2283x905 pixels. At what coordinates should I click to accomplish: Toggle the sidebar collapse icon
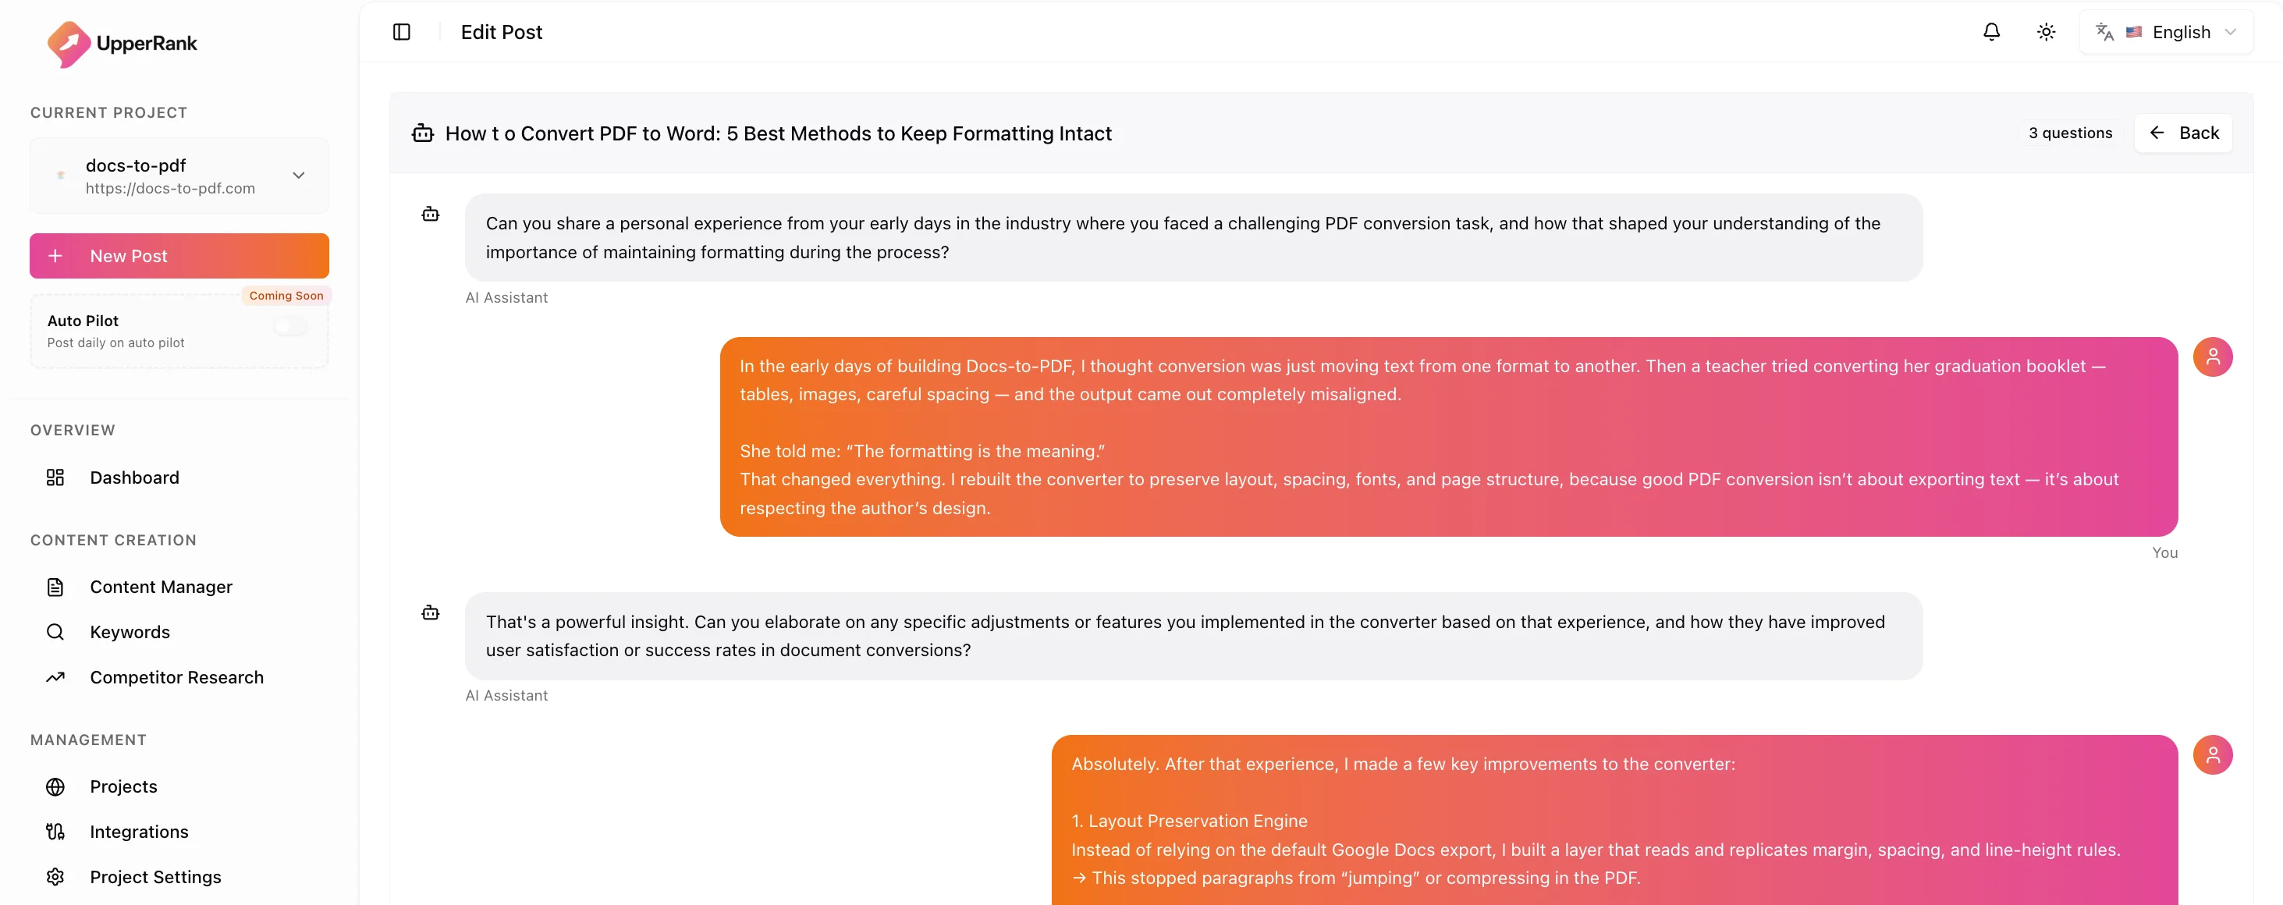pos(402,32)
